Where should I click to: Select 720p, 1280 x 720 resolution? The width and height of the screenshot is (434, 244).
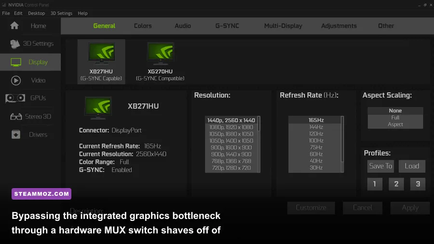(231, 168)
